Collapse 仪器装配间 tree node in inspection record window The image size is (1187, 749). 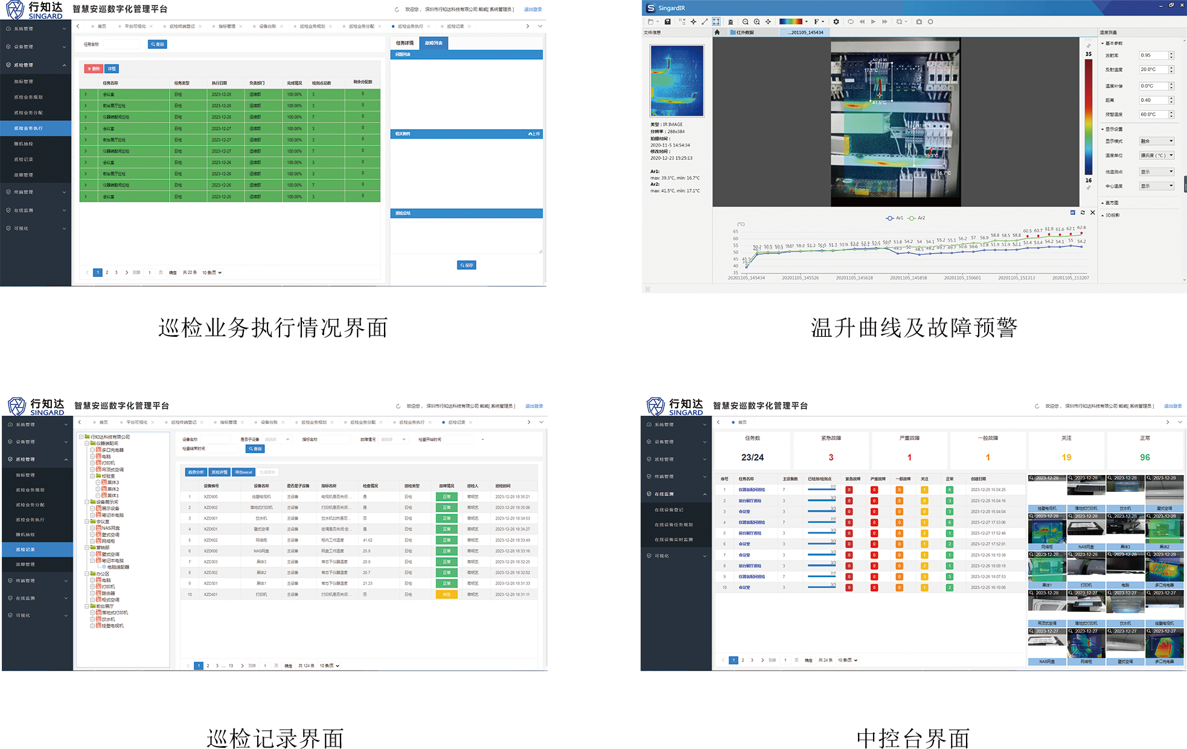coord(87,444)
